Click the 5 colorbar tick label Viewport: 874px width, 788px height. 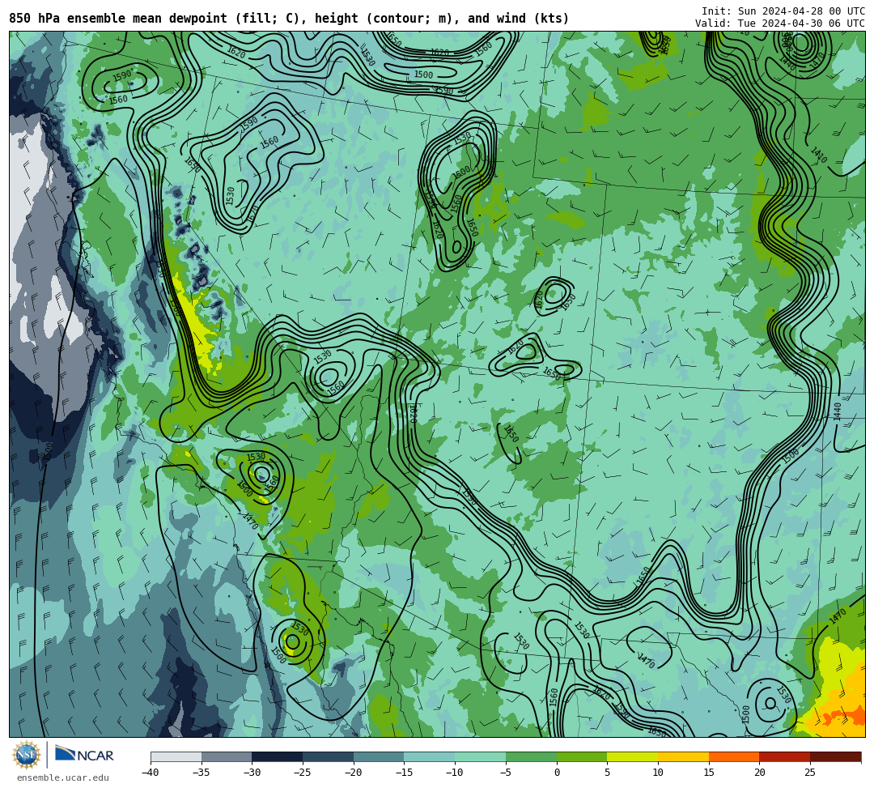[608, 773]
